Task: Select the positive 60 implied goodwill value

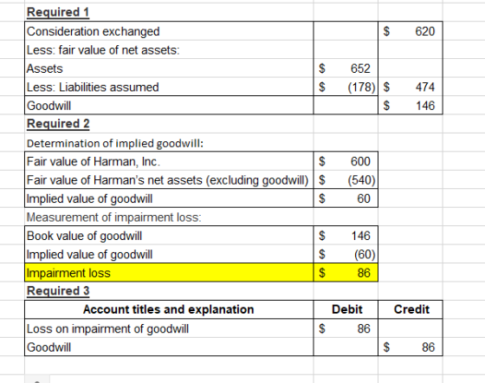Action: click(346, 198)
